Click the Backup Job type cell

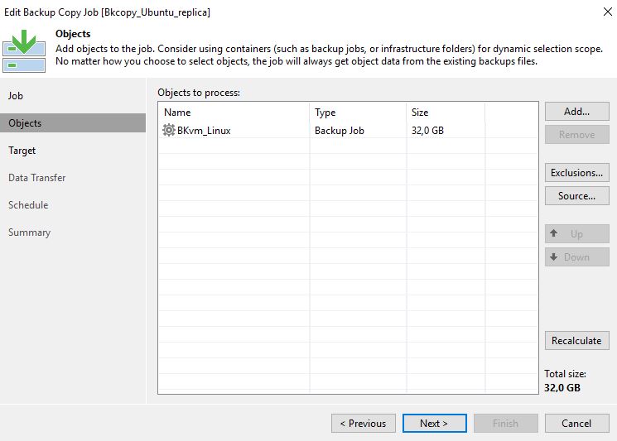click(340, 131)
